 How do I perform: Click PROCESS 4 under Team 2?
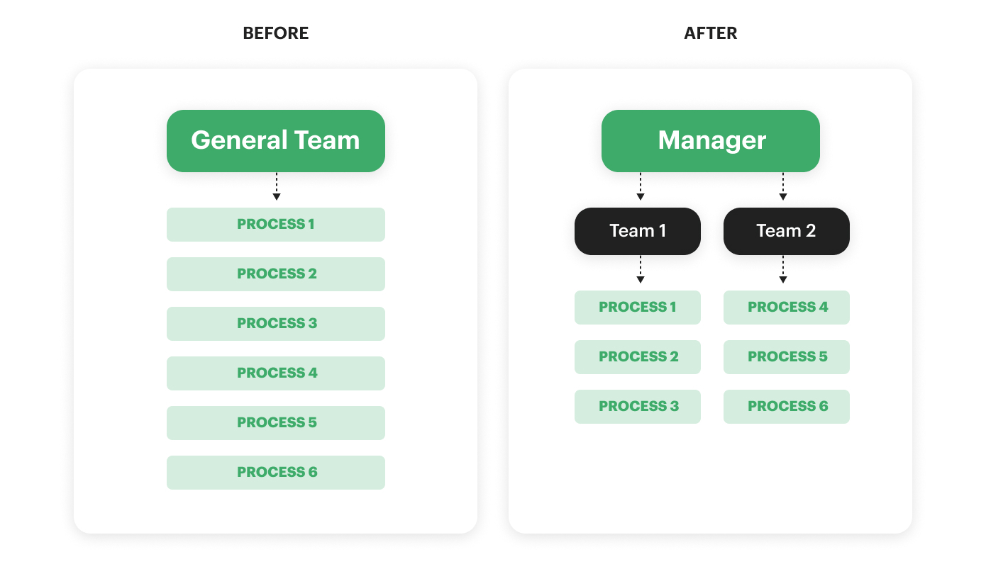[786, 308]
